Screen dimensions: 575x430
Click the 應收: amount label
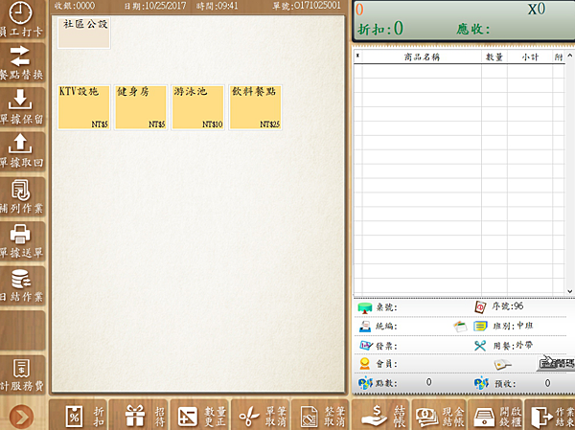(473, 29)
